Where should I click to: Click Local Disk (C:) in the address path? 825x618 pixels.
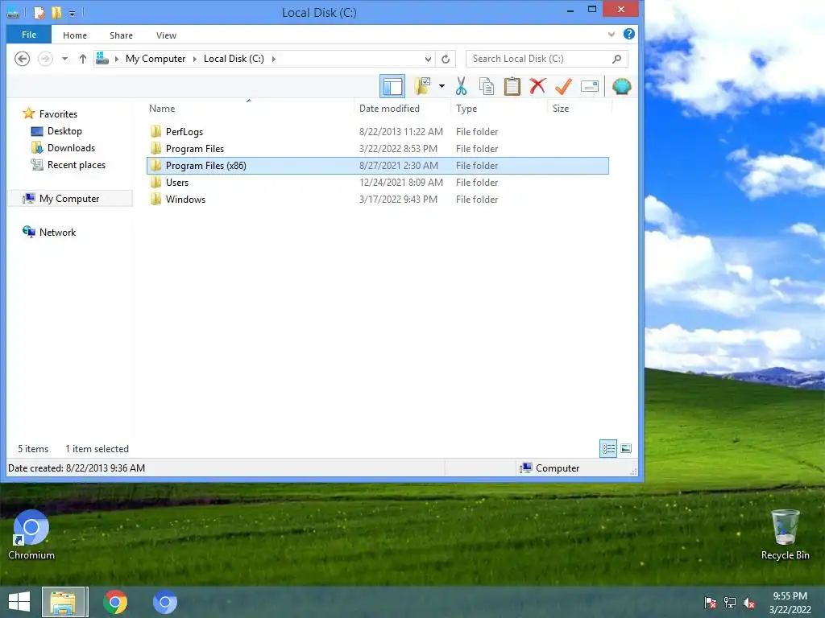pyautogui.click(x=234, y=59)
